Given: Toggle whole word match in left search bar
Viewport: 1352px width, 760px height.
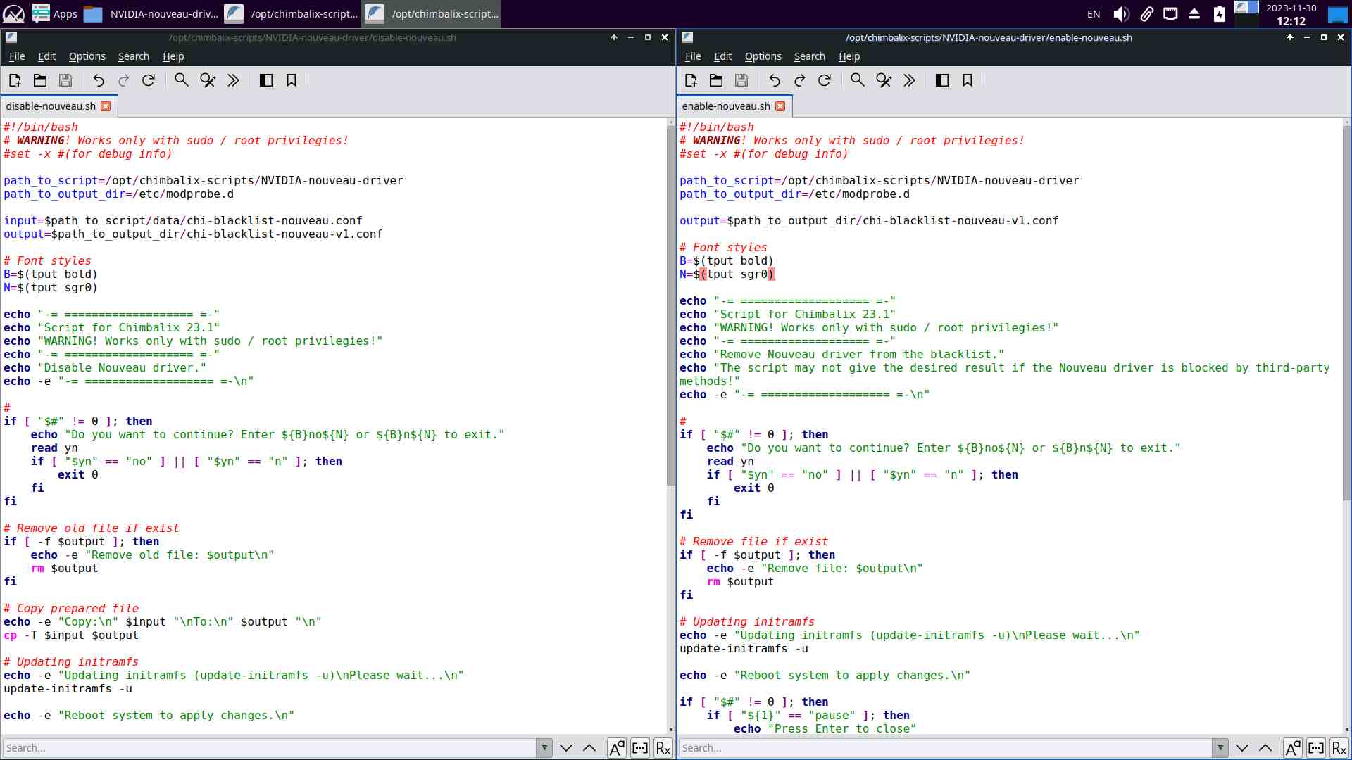Looking at the screenshot, I should (639, 748).
